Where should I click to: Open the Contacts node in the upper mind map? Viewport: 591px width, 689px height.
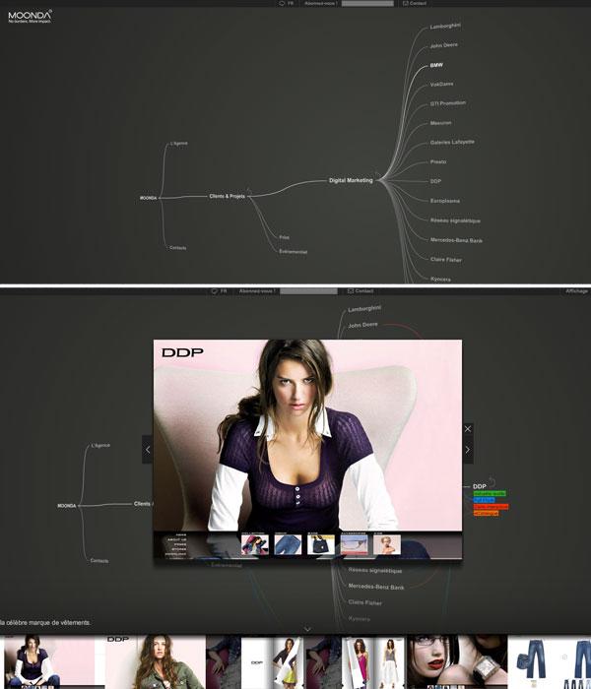tap(177, 248)
